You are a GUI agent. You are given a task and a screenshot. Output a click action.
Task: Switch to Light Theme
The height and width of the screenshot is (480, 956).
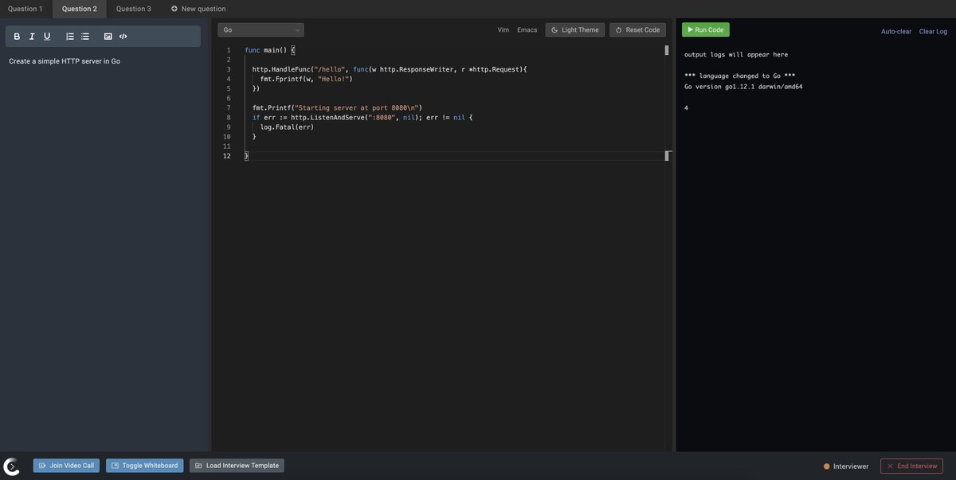coord(575,30)
